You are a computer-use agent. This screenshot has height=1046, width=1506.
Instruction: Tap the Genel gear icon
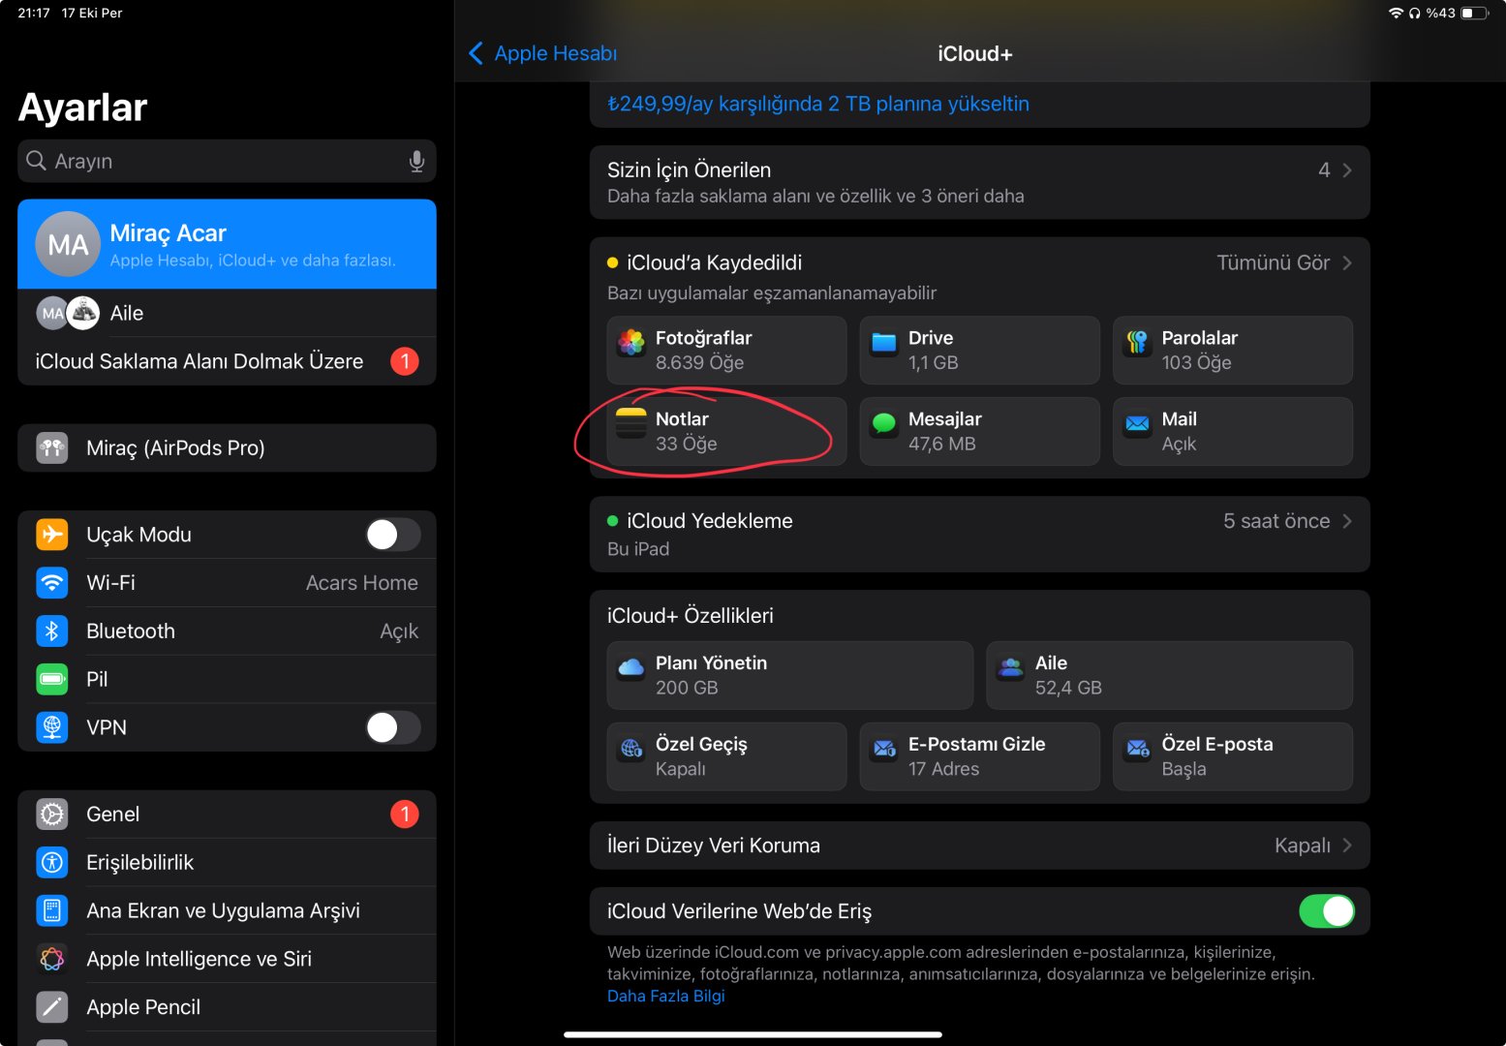tap(52, 815)
